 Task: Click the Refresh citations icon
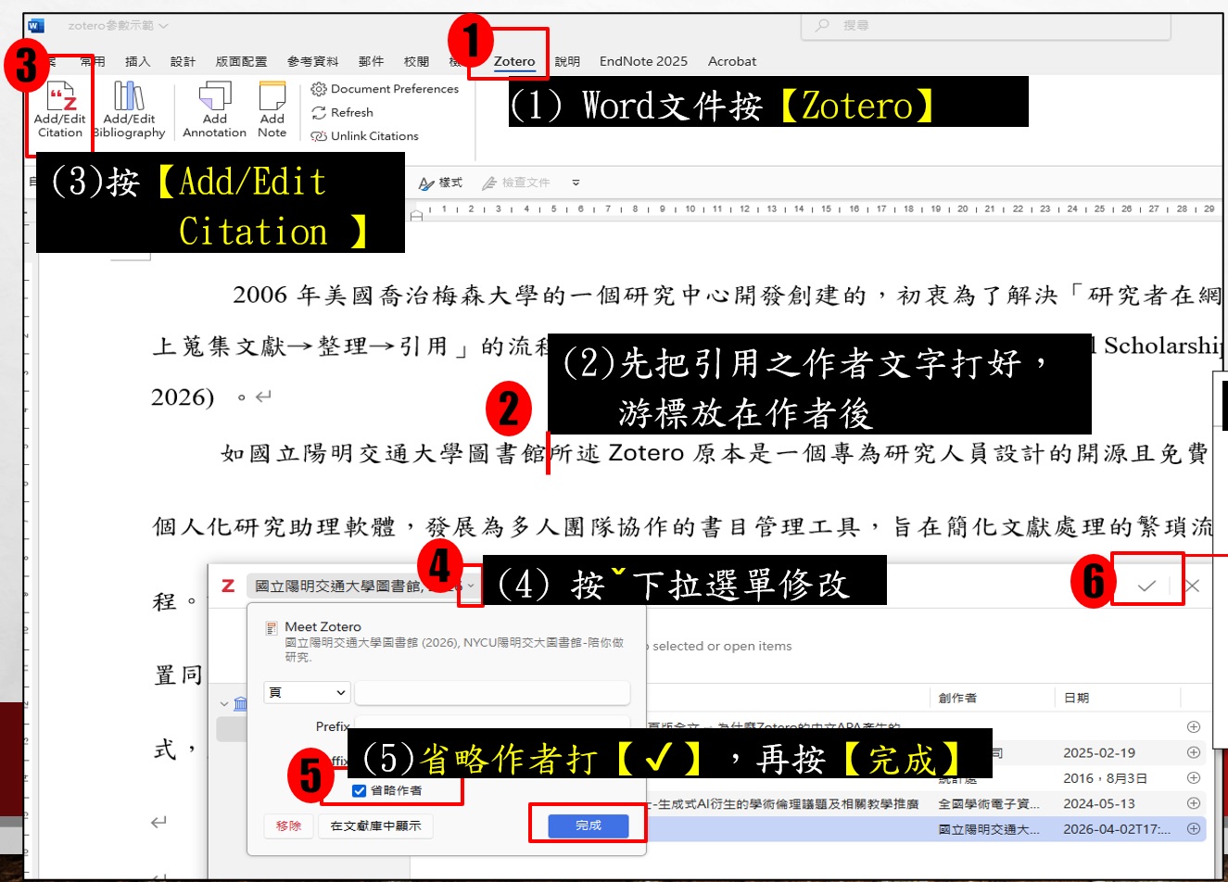tap(319, 112)
